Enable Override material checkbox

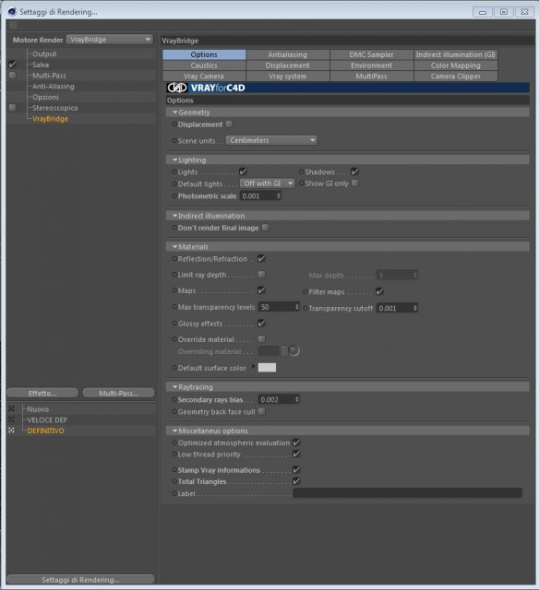pos(261,339)
